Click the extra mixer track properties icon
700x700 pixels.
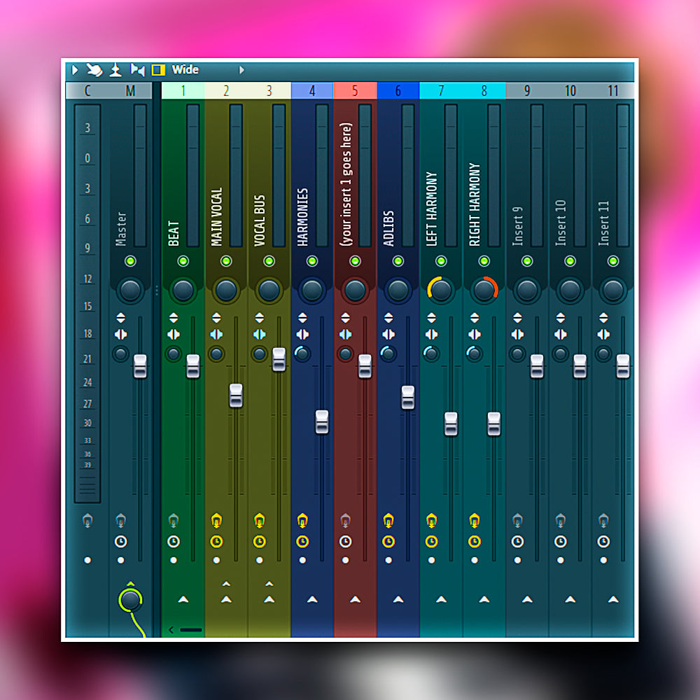point(115,70)
